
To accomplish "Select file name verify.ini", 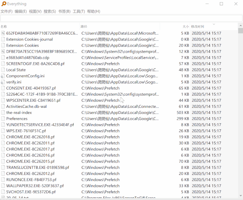I will tap(14, 82).
